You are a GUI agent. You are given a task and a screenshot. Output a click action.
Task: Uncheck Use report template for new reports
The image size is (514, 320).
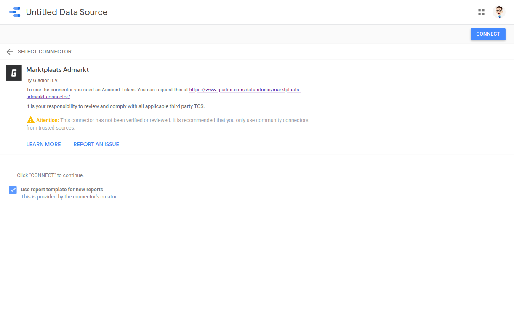point(13,190)
